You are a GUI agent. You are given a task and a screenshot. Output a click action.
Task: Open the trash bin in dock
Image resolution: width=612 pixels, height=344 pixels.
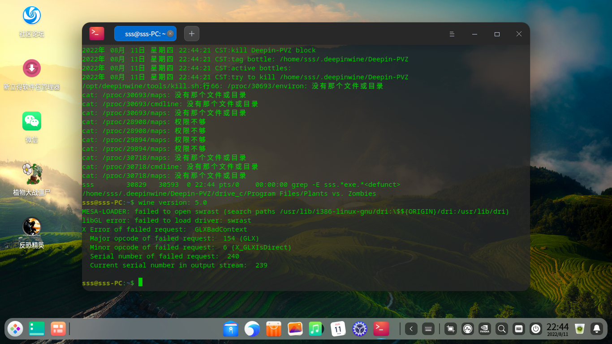point(580,329)
